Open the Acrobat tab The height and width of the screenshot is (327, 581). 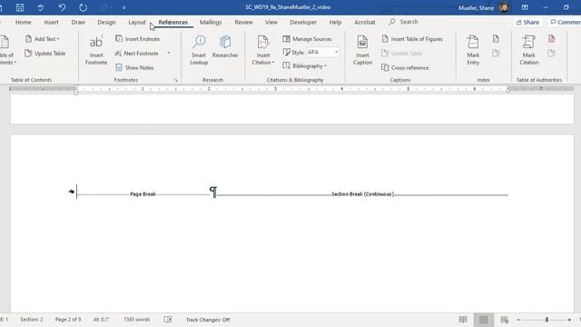[x=365, y=22]
